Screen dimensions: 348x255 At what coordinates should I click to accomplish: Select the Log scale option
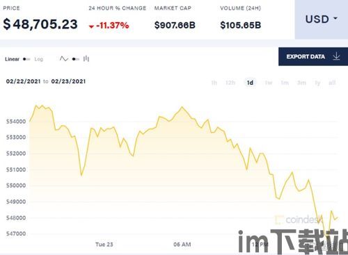click(x=39, y=59)
